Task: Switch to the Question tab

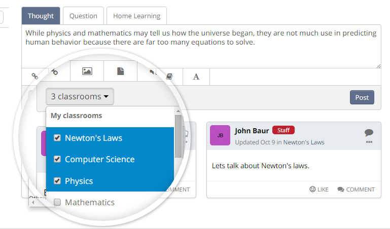Action: point(83,16)
